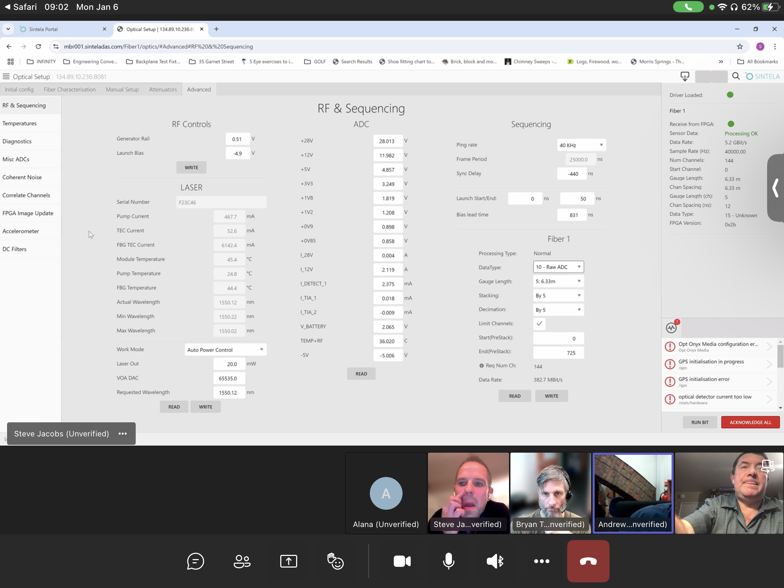Open the Teams chat icon
The height and width of the screenshot is (588, 784).
pyautogui.click(x=195, y=561)
